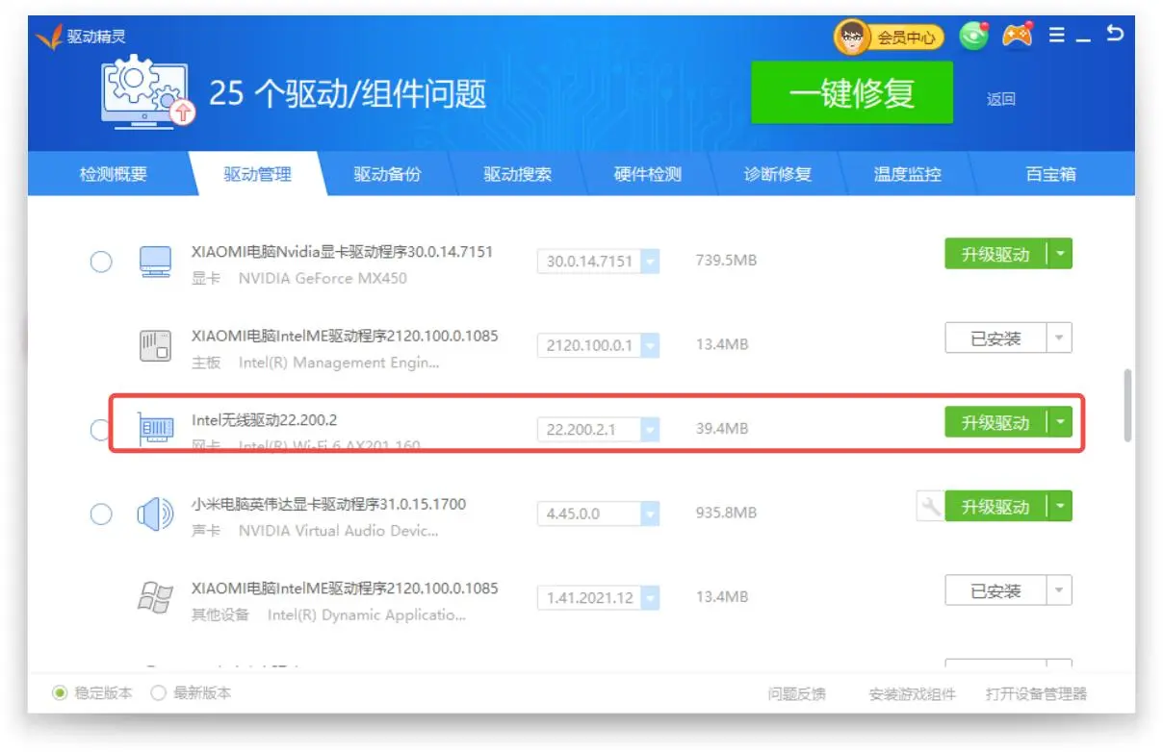
Task: Choose the 最新版本 radio option
Action: tap(159, 693)
